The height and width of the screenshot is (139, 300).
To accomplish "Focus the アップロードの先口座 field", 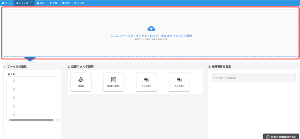I will (x=253, y=78).
